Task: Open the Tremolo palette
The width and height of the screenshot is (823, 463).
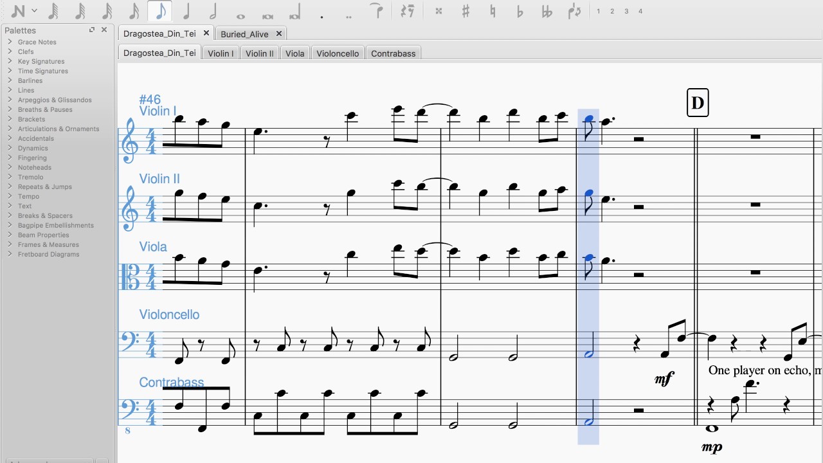Action: coord(31,177)
